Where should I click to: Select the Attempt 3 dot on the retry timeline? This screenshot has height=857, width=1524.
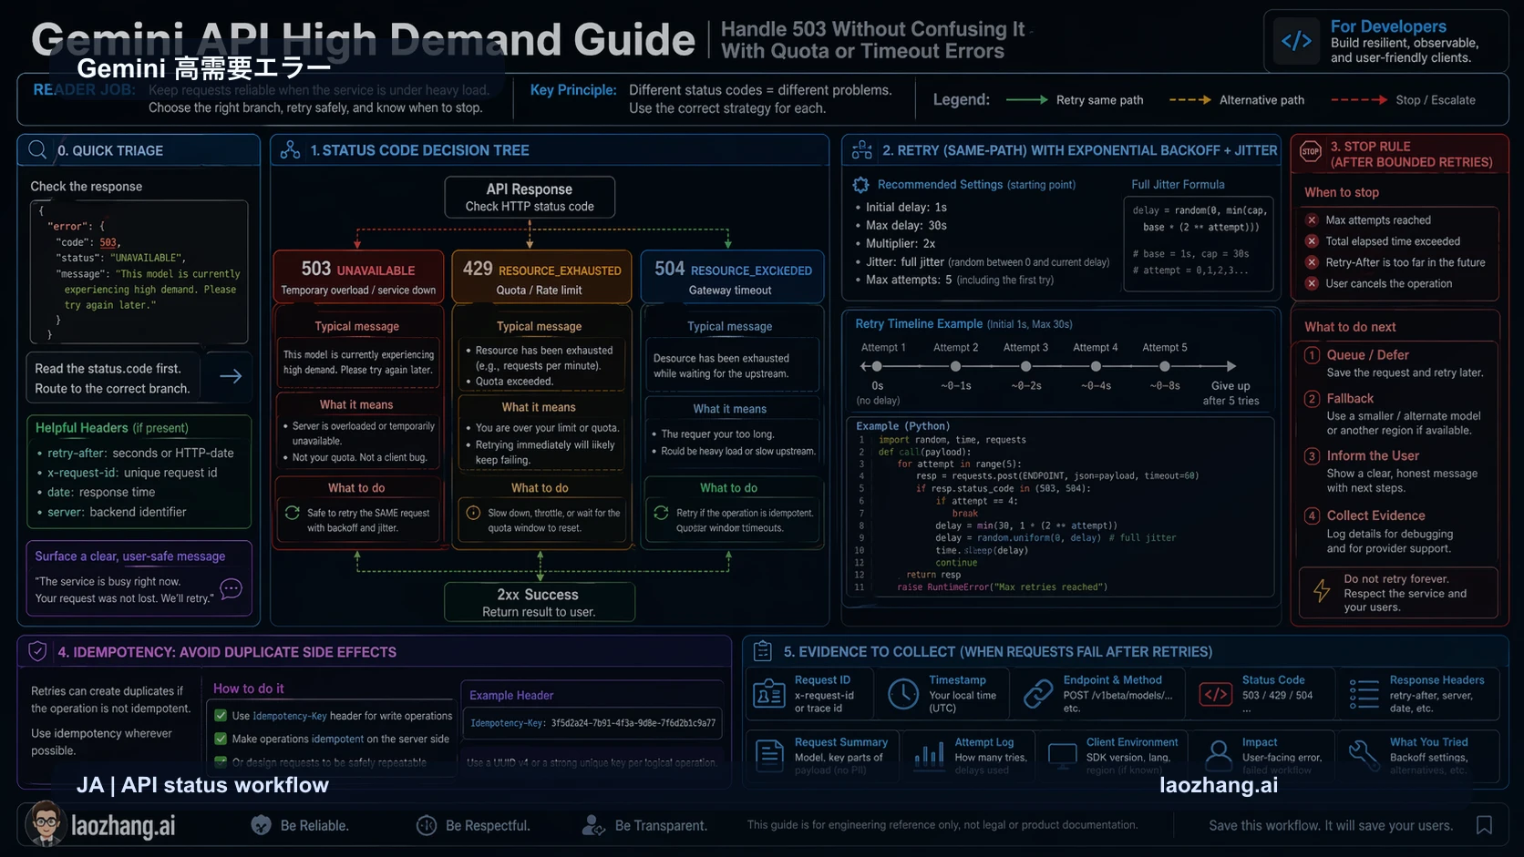[1025, 366]
